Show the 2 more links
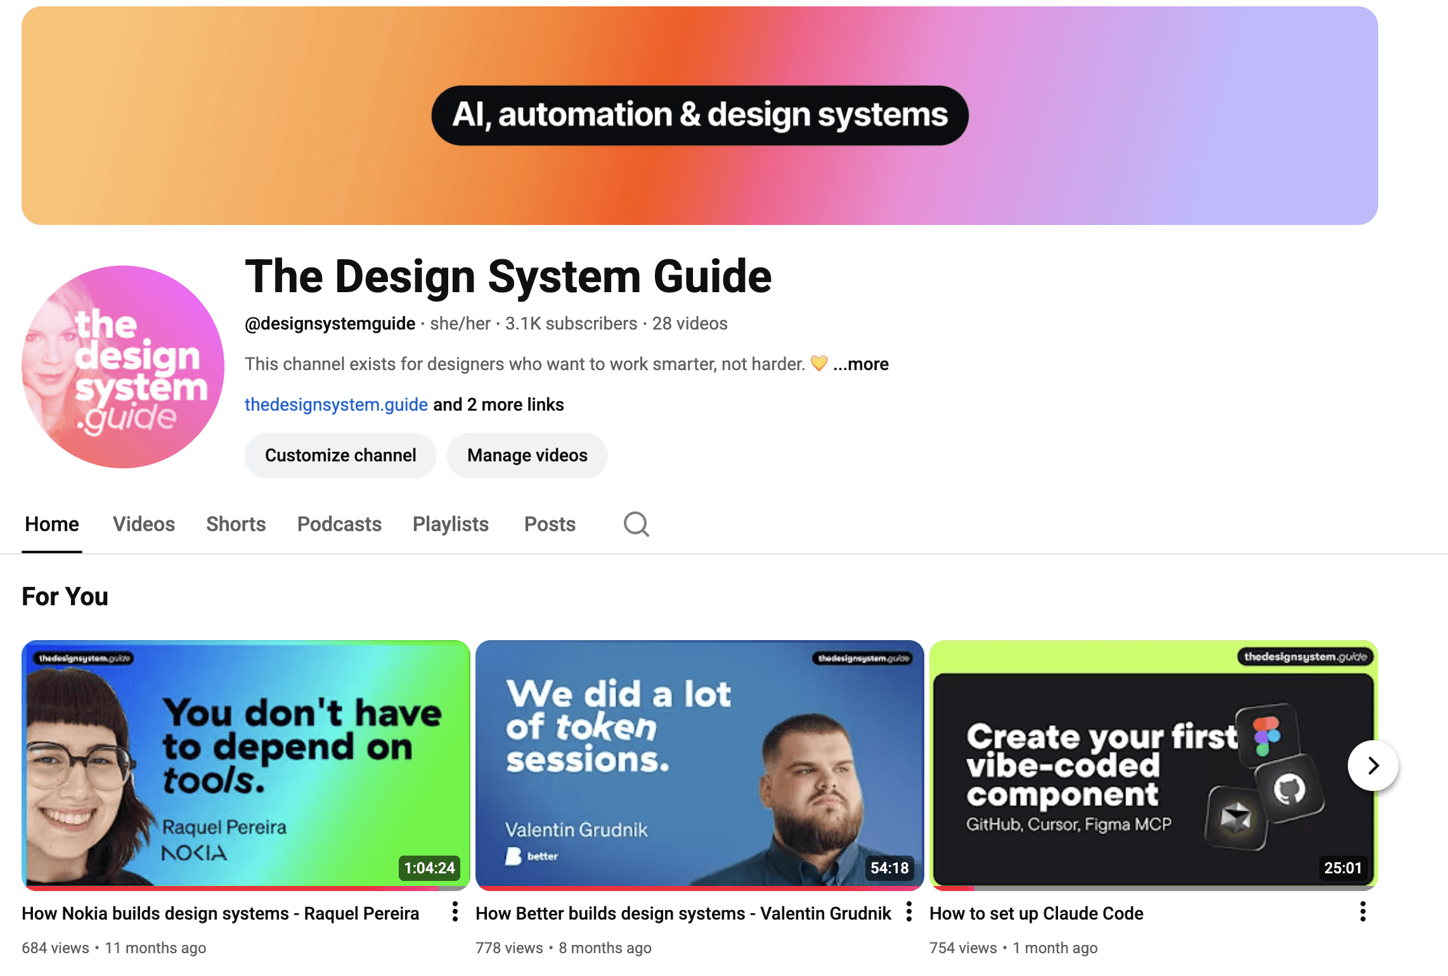Image resolution: width=1448 pixels, height=976 pixels. [x=498, y=404]
